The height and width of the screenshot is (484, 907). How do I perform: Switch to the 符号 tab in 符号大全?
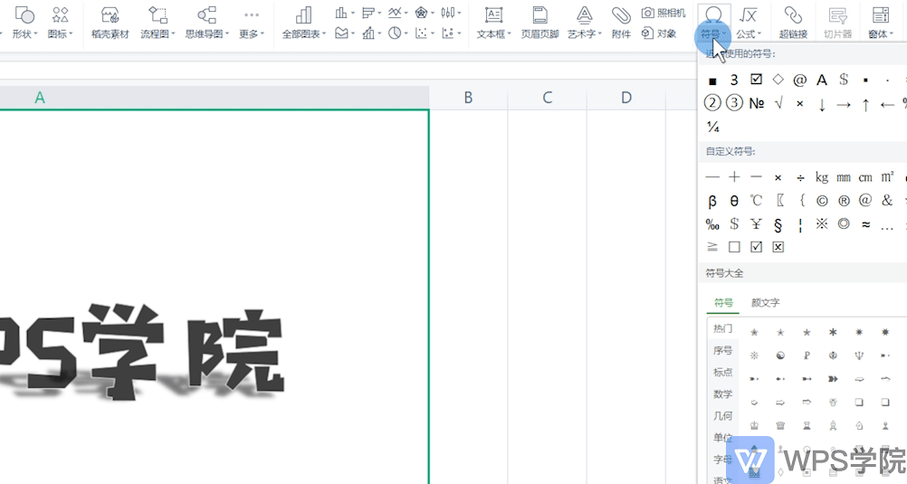point(723,302)
